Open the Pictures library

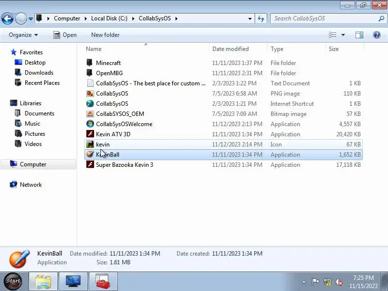[30, 134]
